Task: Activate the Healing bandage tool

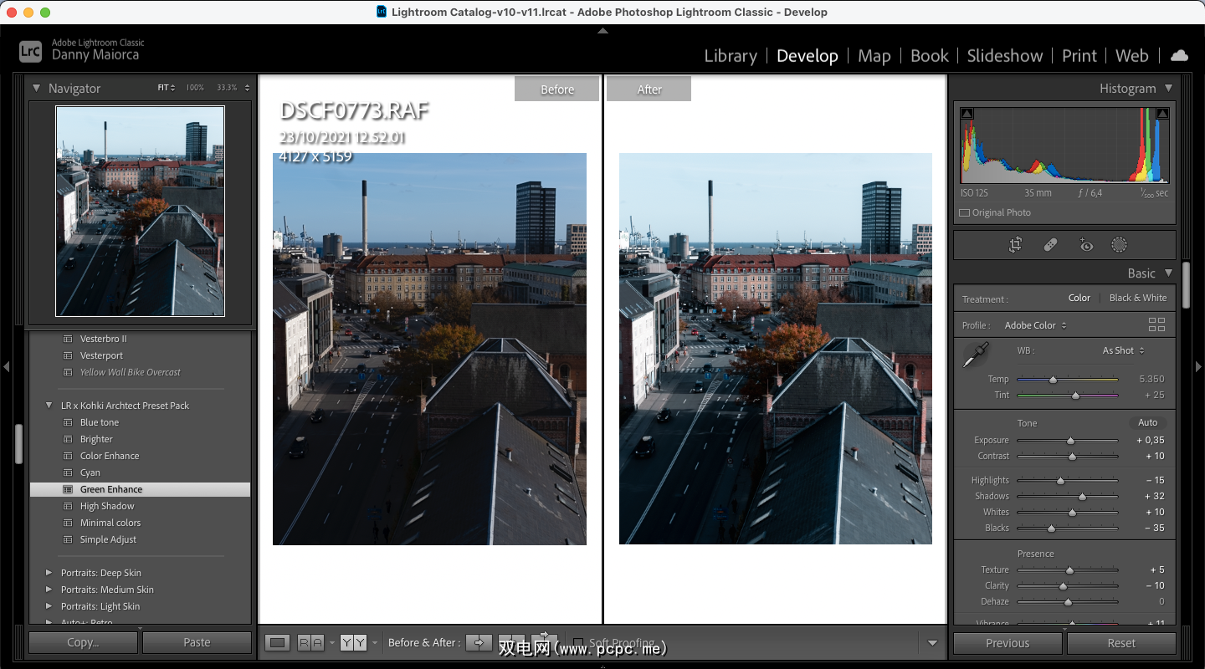Action: [1051, 245]
